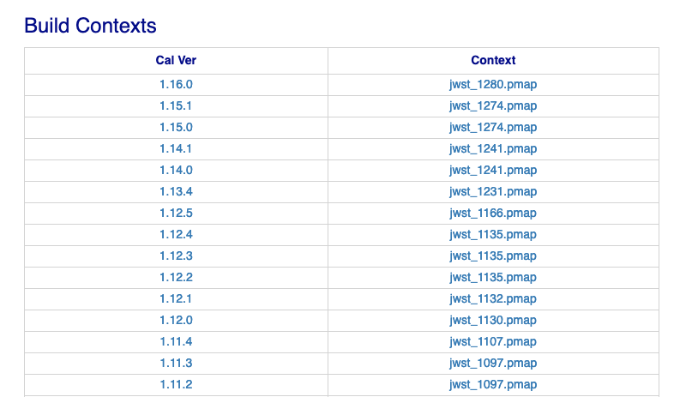Open Cal Ver 1.11.4 link
Image resolution: width=692 pixels, height=397 pixels.
176,341
